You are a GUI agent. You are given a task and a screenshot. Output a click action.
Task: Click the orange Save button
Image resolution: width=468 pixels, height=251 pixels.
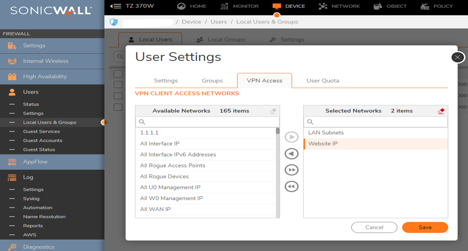click(x=424, y=227)
